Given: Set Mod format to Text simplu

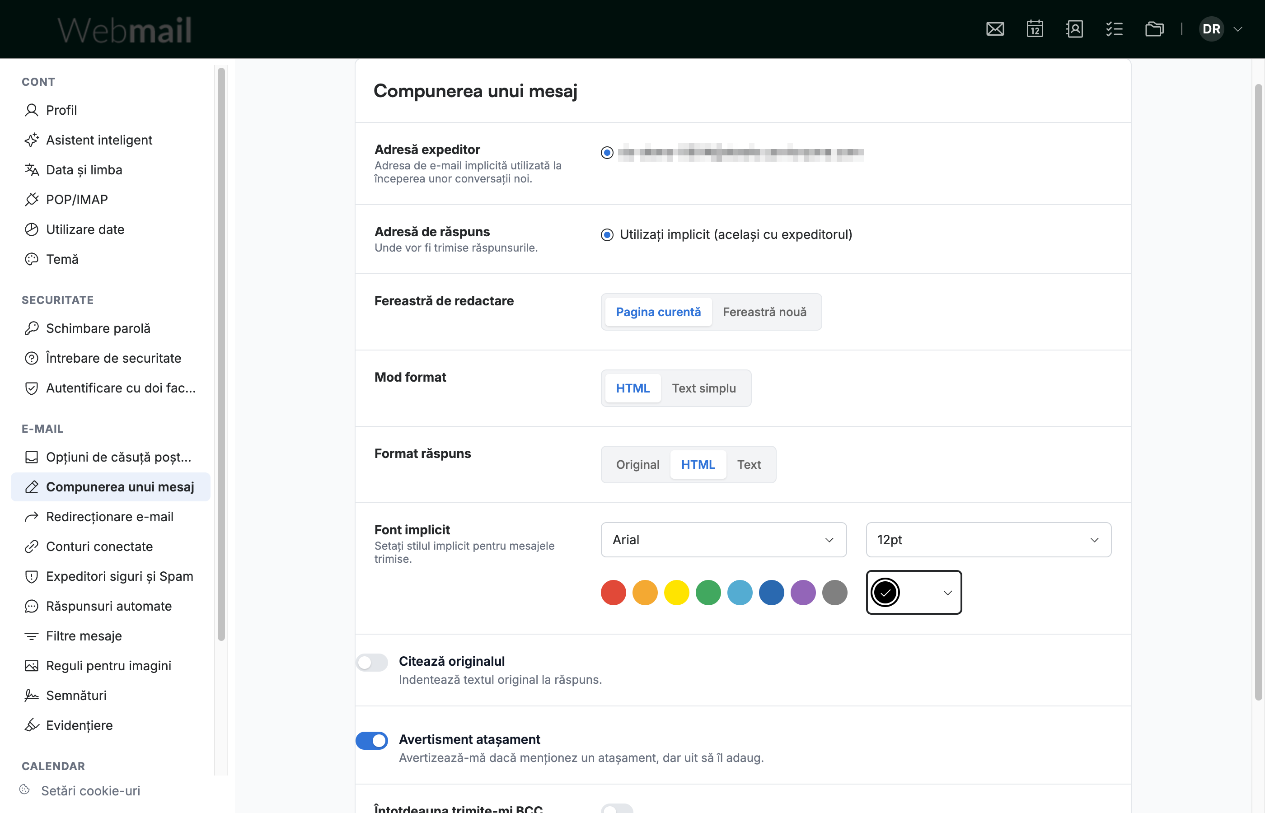Looking at the screenshot, I should click(x=704, y=388).
